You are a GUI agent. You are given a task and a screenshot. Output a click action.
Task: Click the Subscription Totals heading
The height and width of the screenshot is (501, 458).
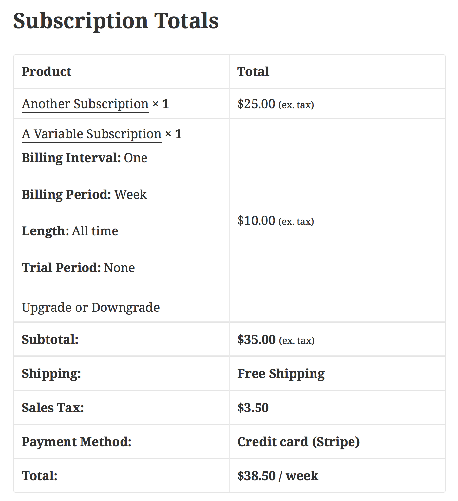tap(116, 21)
